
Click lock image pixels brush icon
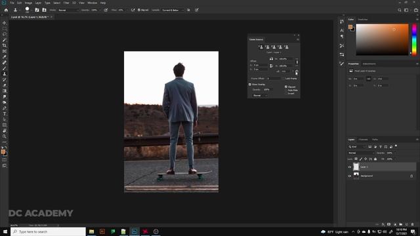[x=361, y=159]
